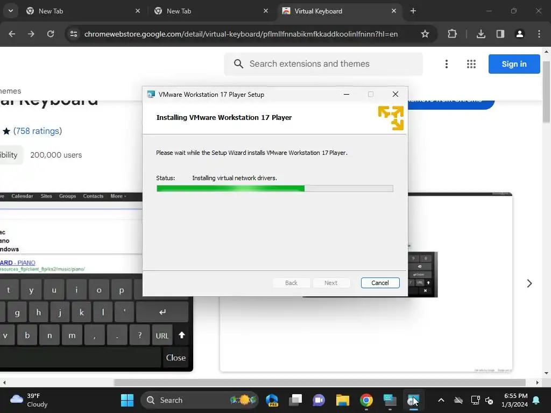Cancel the VMware Player installation

(380, 283)
